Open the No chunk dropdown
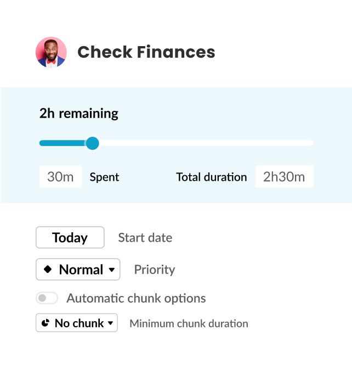Viewport: 352px width, 380px height. tap(77, 323)
